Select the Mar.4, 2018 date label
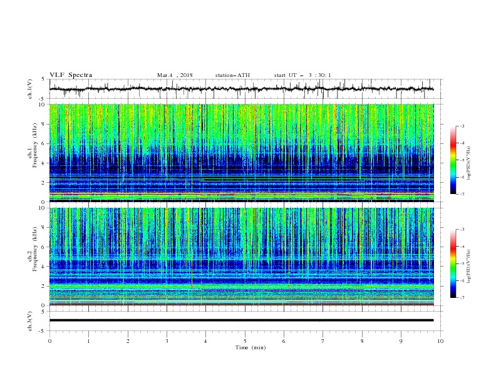496x383 pixels. (175, 75)
